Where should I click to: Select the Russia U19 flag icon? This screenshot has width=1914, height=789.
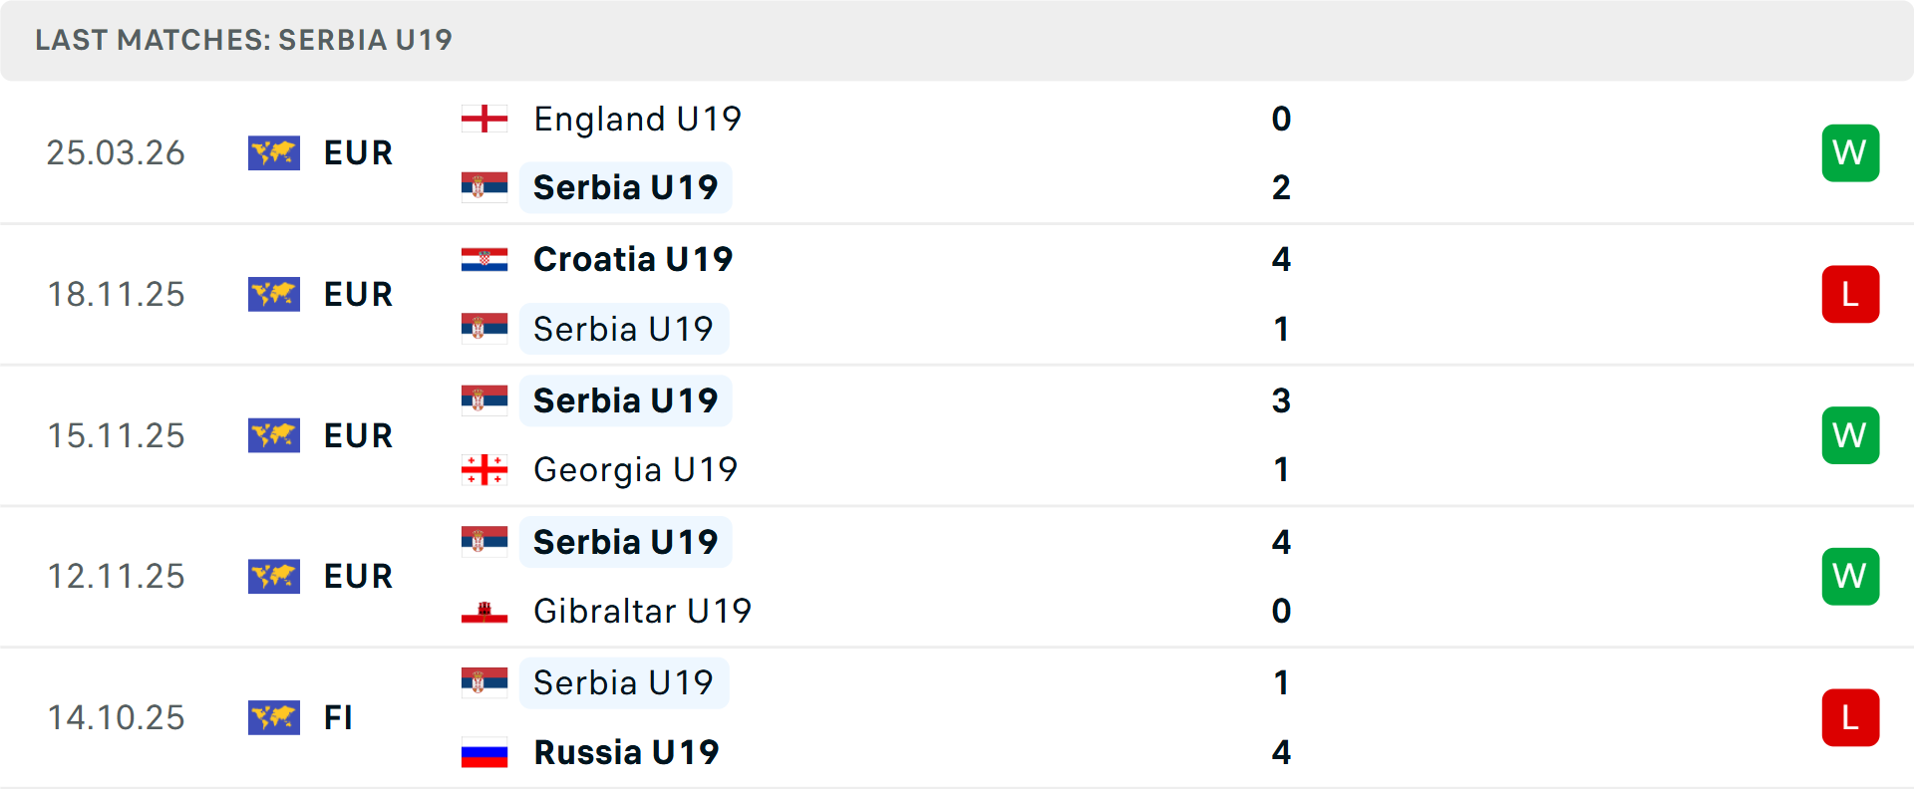(x=484, y=752)
